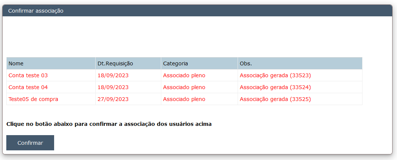Click the Categoria column header
The image size is (397, 160).
[175, 63]
